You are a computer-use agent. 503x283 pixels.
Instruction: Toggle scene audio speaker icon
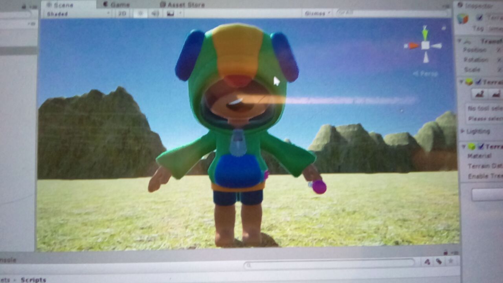pyautogui.click(x=155, y=13)
